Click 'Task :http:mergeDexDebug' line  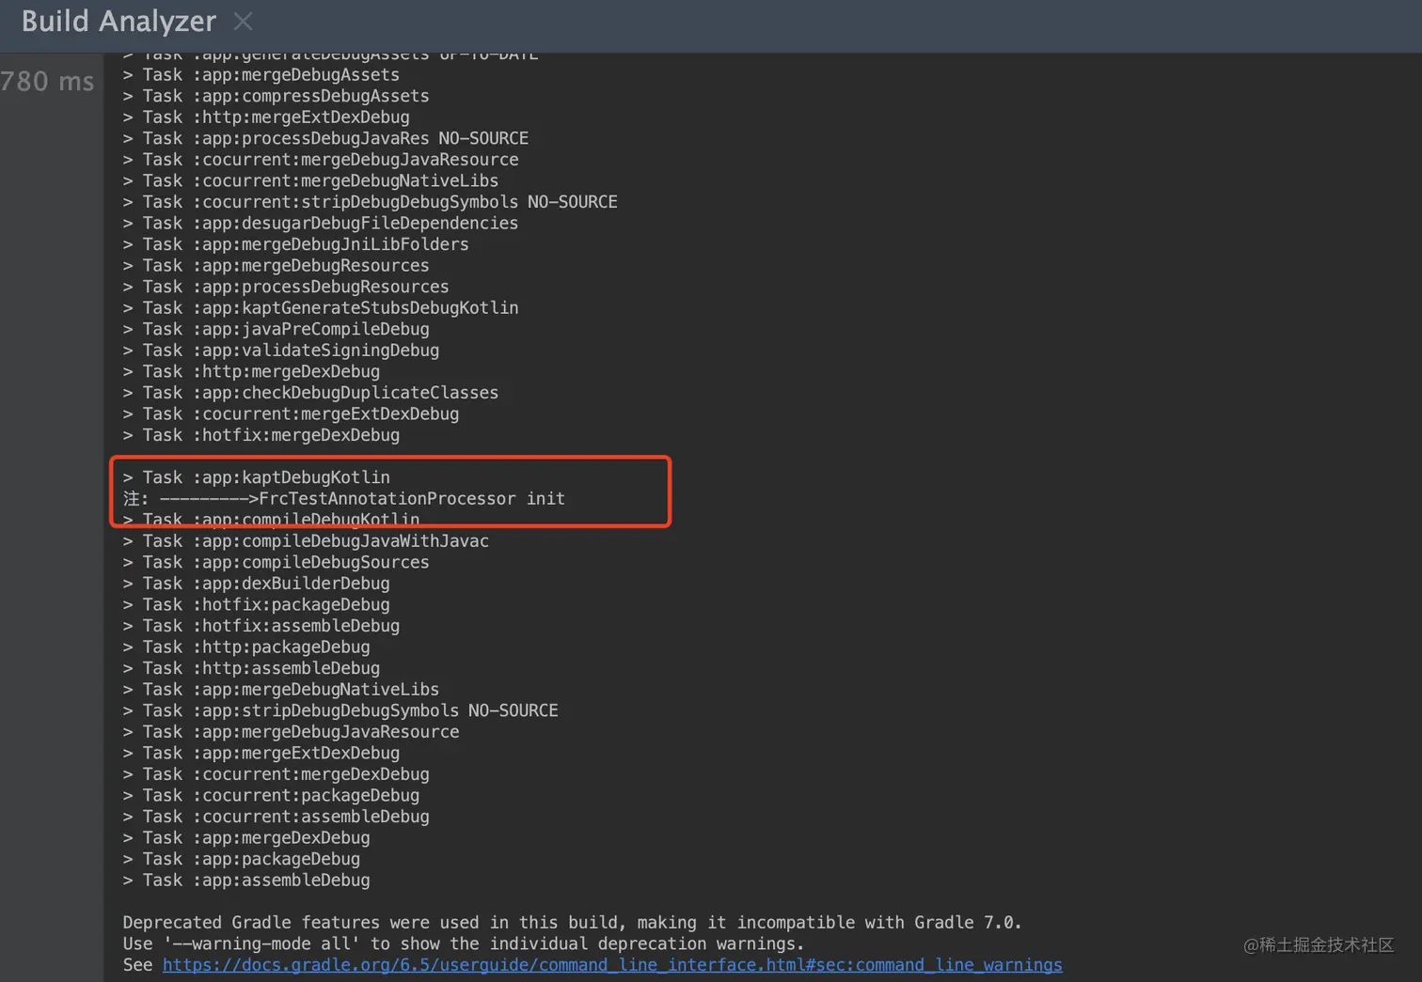251,372
